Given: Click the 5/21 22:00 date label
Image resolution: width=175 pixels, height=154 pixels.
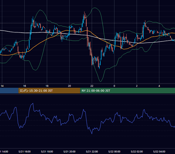Looking at the screenshot, I should 92,151.
